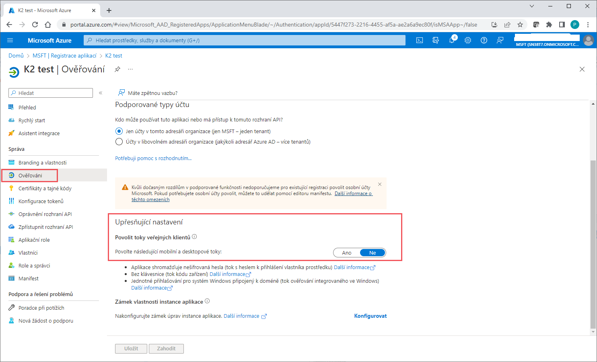The image size is (597, 362).
Task: Set public client flows toggle to Ano
Action: tap(347, 253)
